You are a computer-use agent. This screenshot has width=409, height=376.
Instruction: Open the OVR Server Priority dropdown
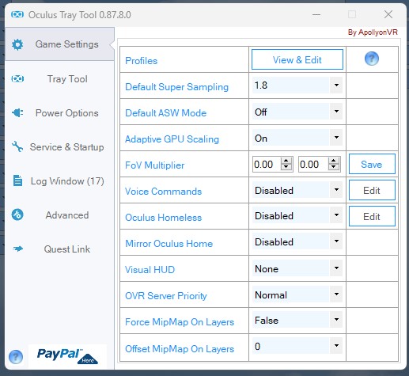click(336, 294)
